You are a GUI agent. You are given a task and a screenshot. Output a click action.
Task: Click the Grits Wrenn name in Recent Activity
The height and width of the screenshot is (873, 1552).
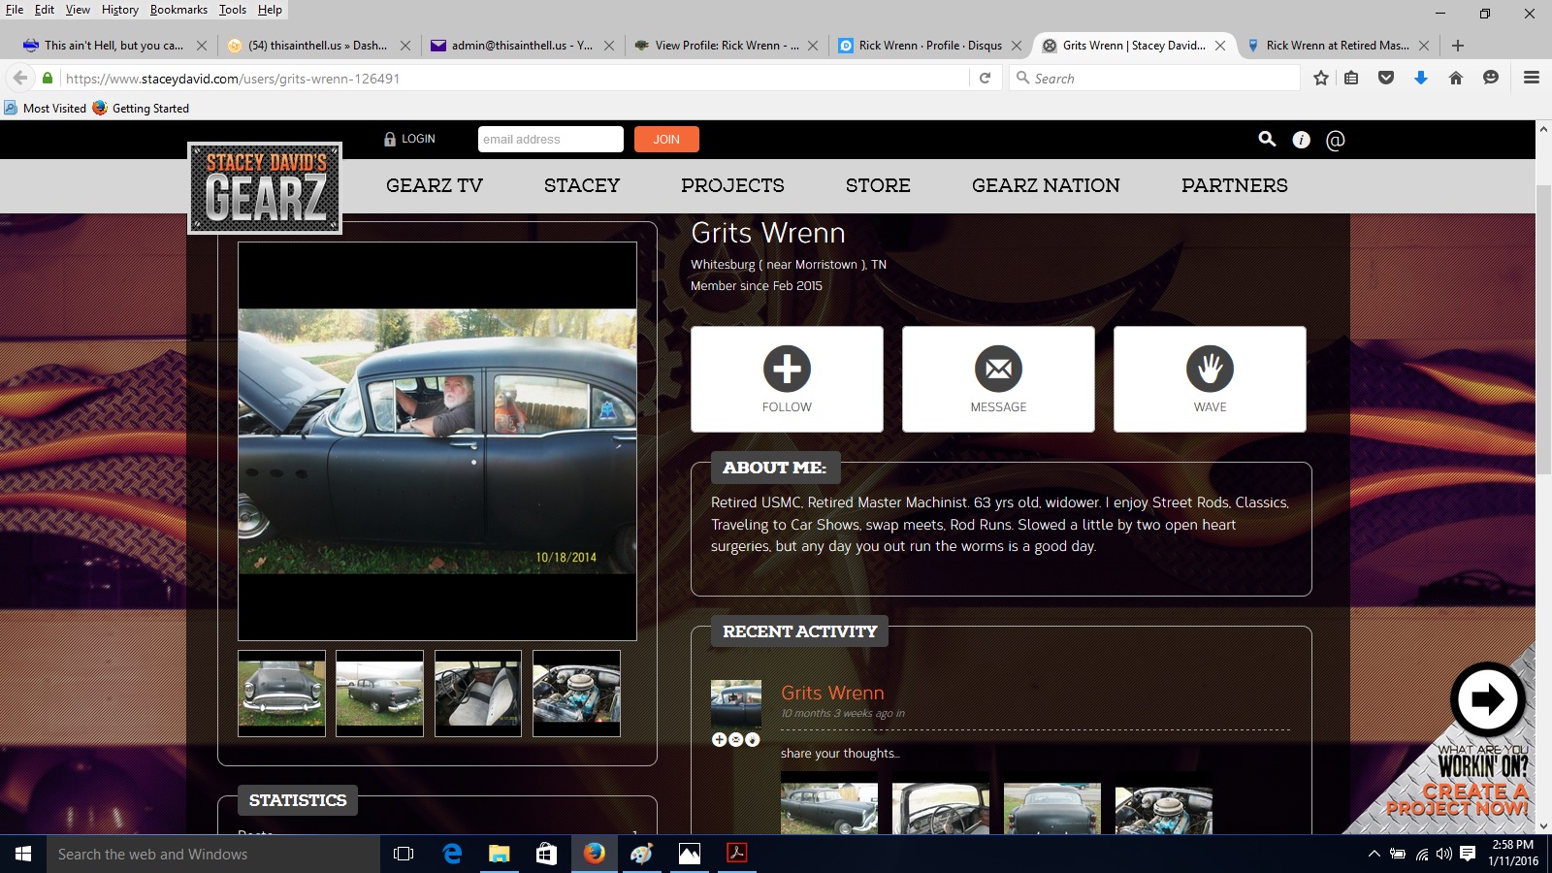coord(832,693)
